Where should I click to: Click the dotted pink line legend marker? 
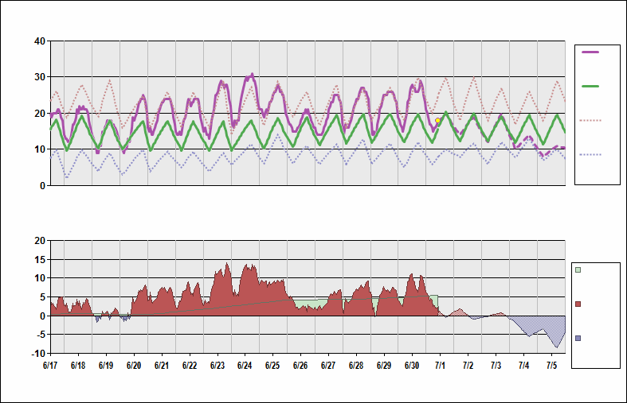pos(590,120)
